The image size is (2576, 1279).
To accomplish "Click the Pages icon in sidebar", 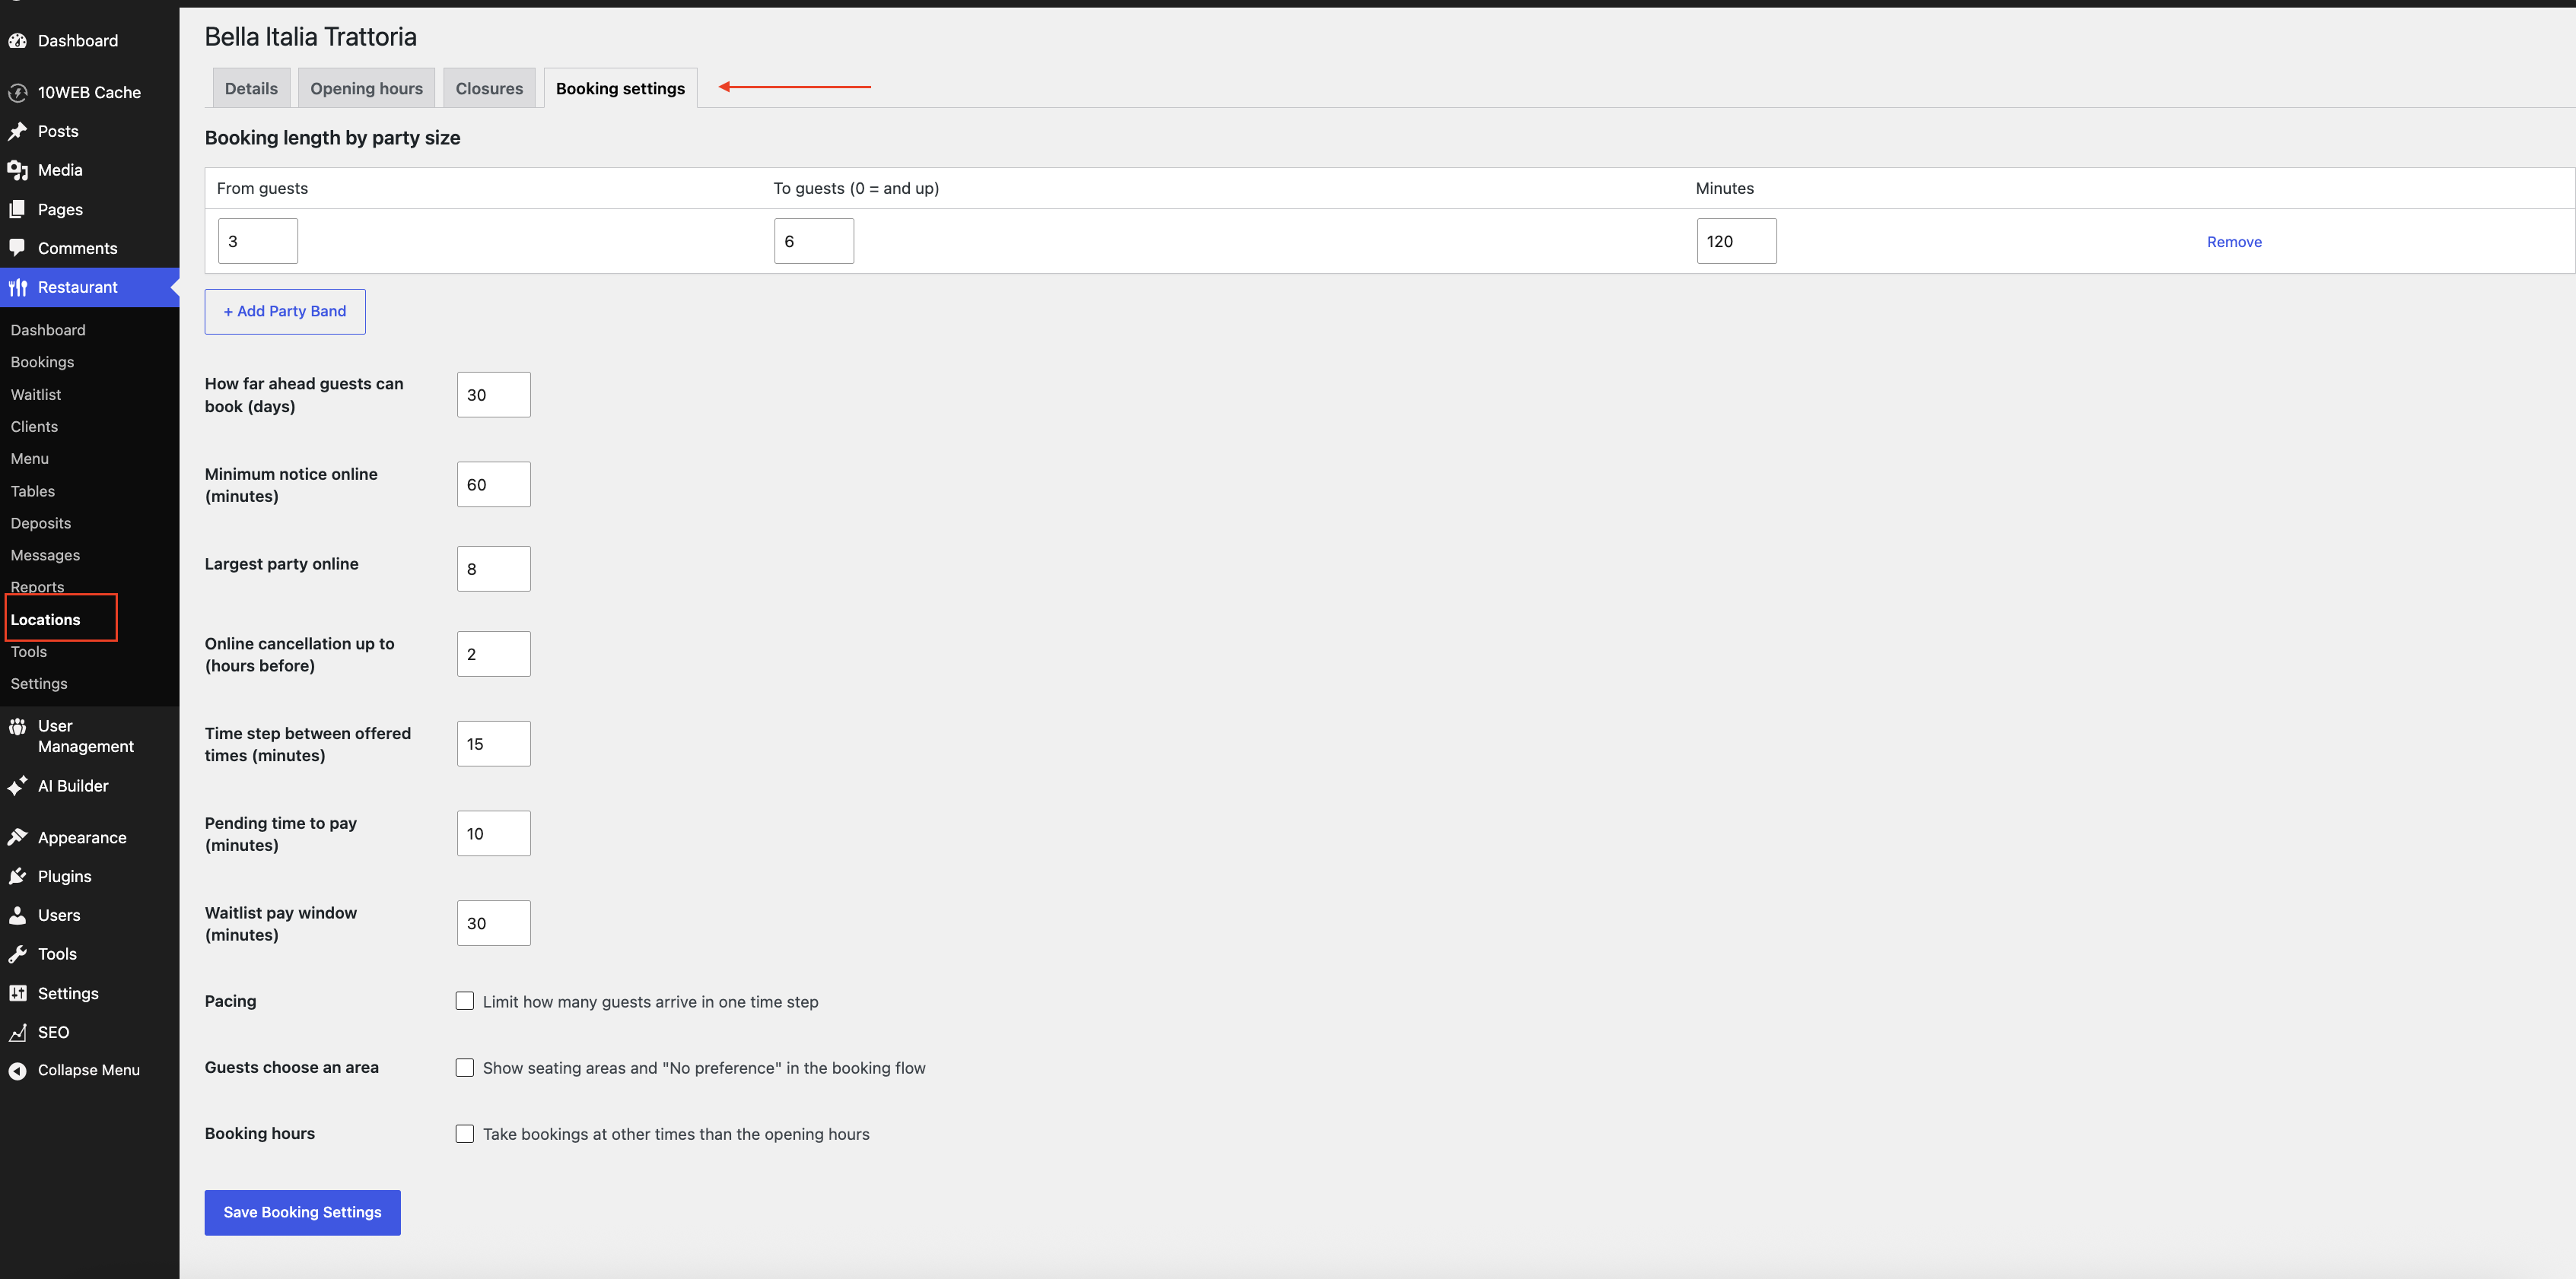I will pos(17,210).
